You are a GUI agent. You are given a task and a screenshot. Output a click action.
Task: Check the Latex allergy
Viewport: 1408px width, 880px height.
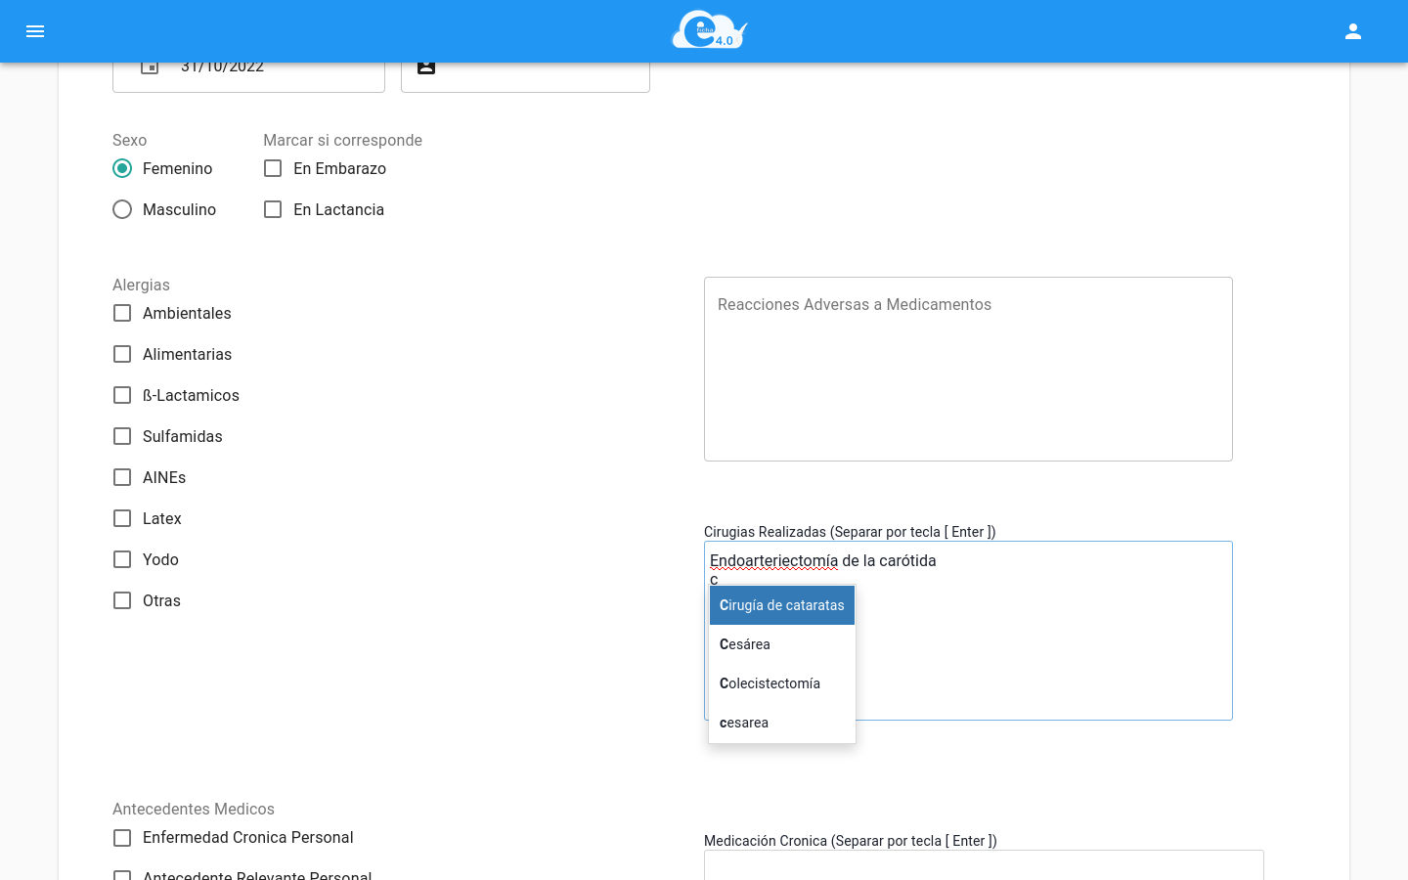[122, 518]
